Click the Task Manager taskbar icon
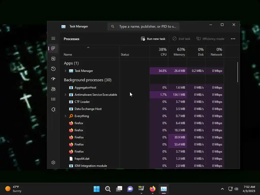 pyautogui.click(x=164, y=189)
